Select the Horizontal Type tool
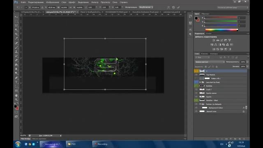 (16, 82)
